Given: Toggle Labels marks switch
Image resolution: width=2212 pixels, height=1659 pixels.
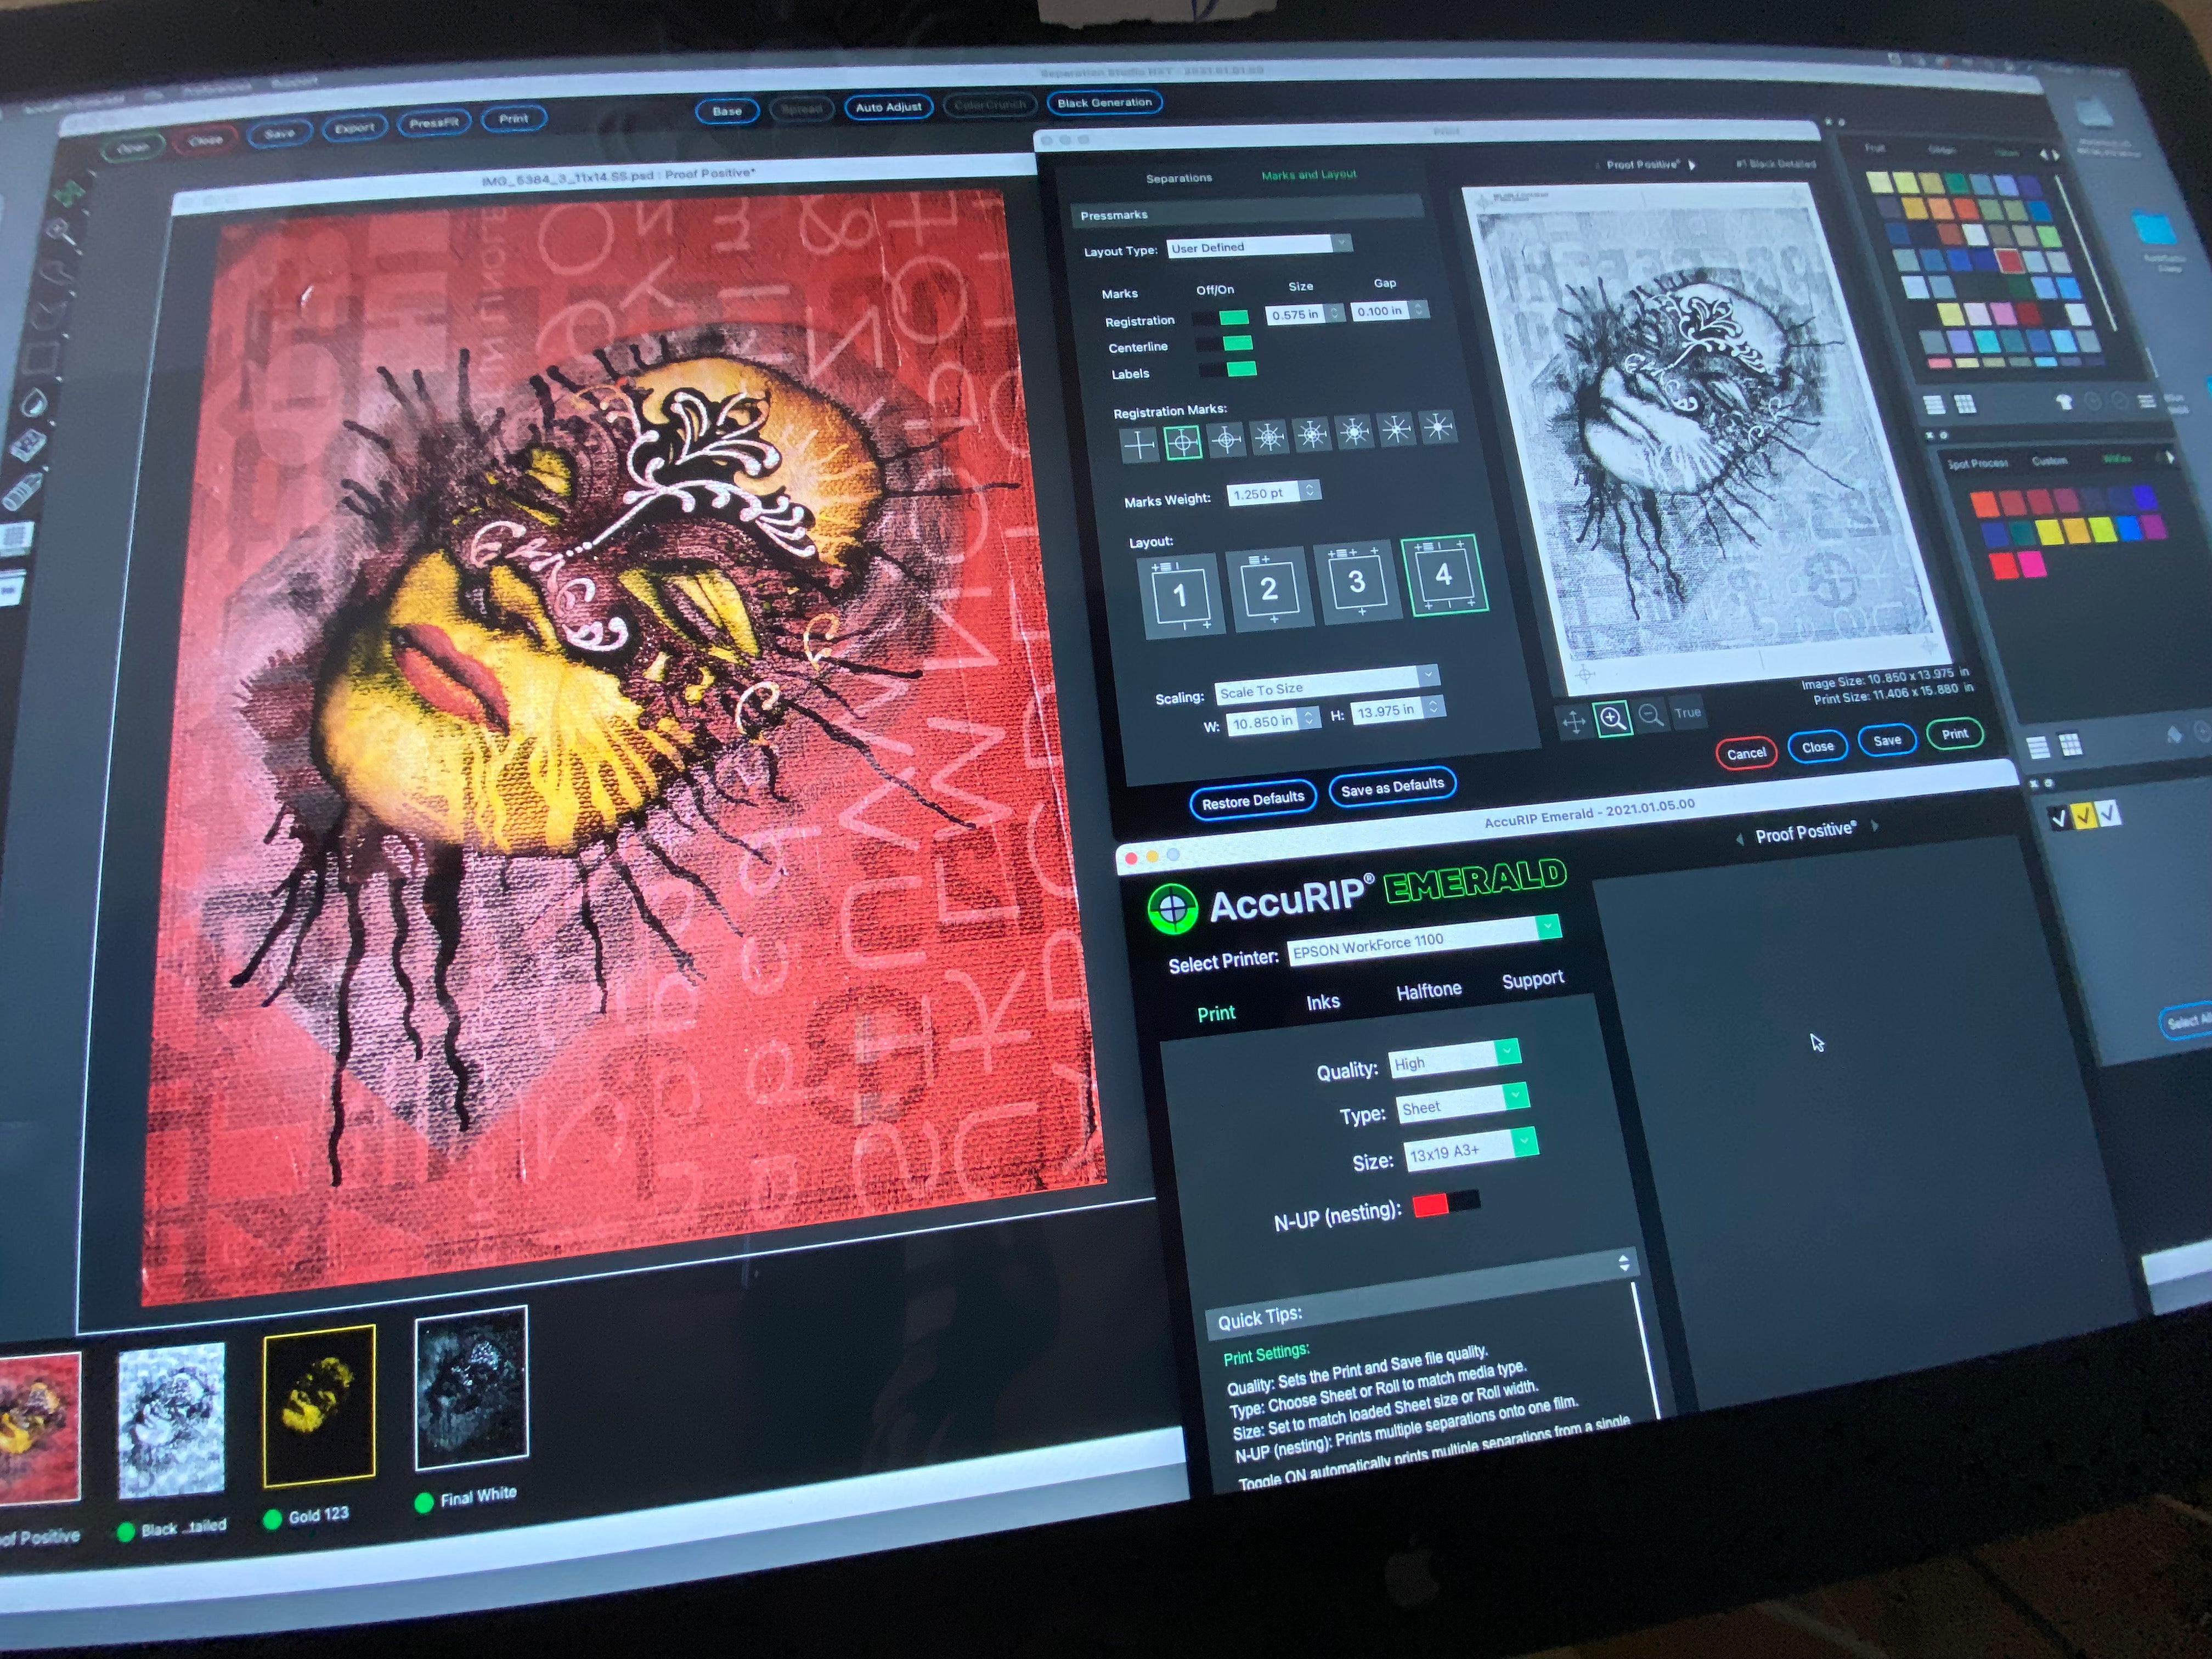Looking at the screenshot, I should click(x=1229, y=370).
